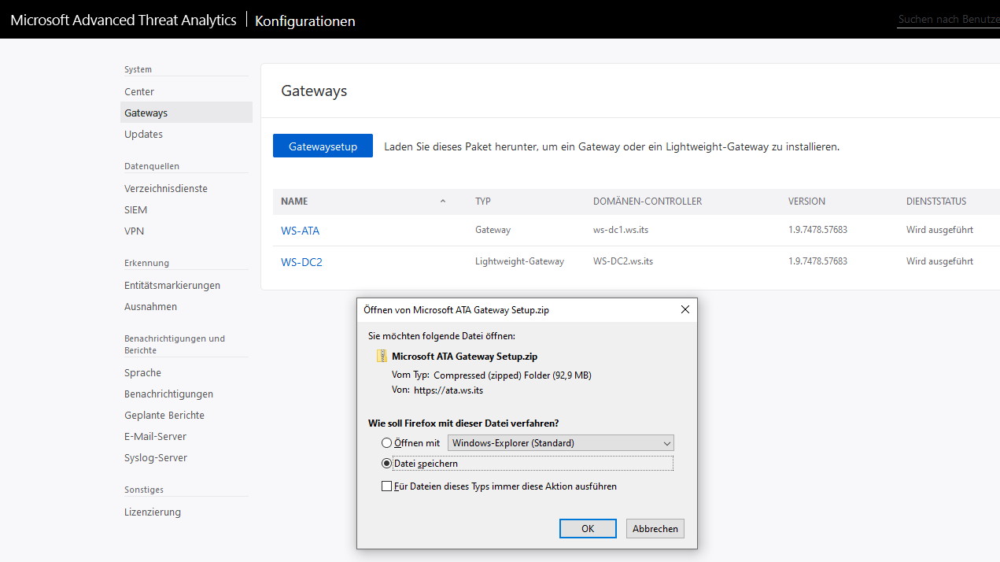Viewport: 1000px width, 562px height.
Task: Click the ws-dc1.ws.its domain controller cell
Action: tap(621, 230)
